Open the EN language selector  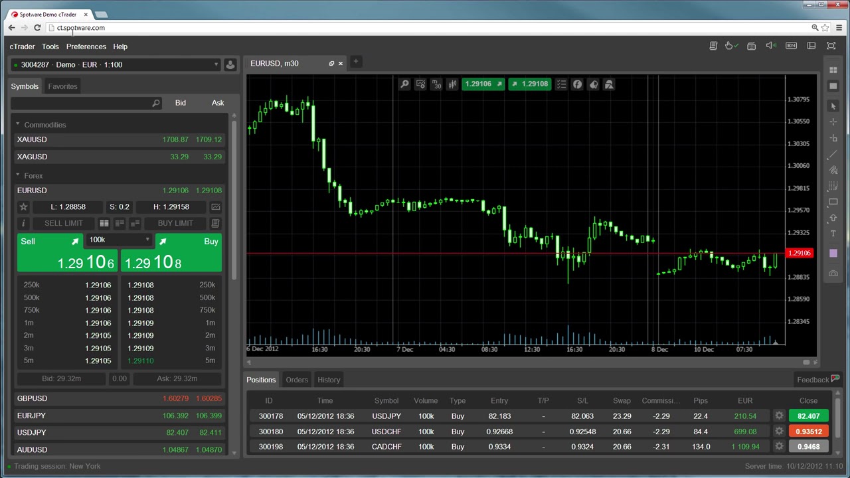coord(791,46)
